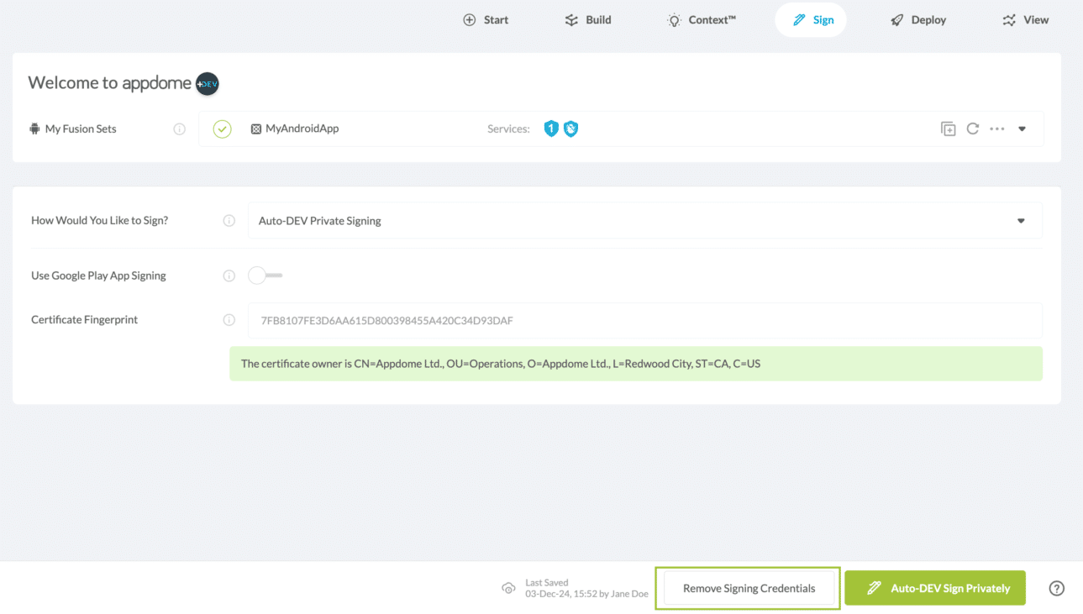Enable Use Google Play App Signing toggle

(x=265, y=276)
